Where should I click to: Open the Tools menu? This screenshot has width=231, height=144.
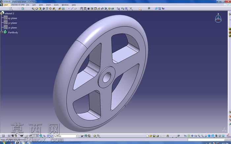[56, 5]
